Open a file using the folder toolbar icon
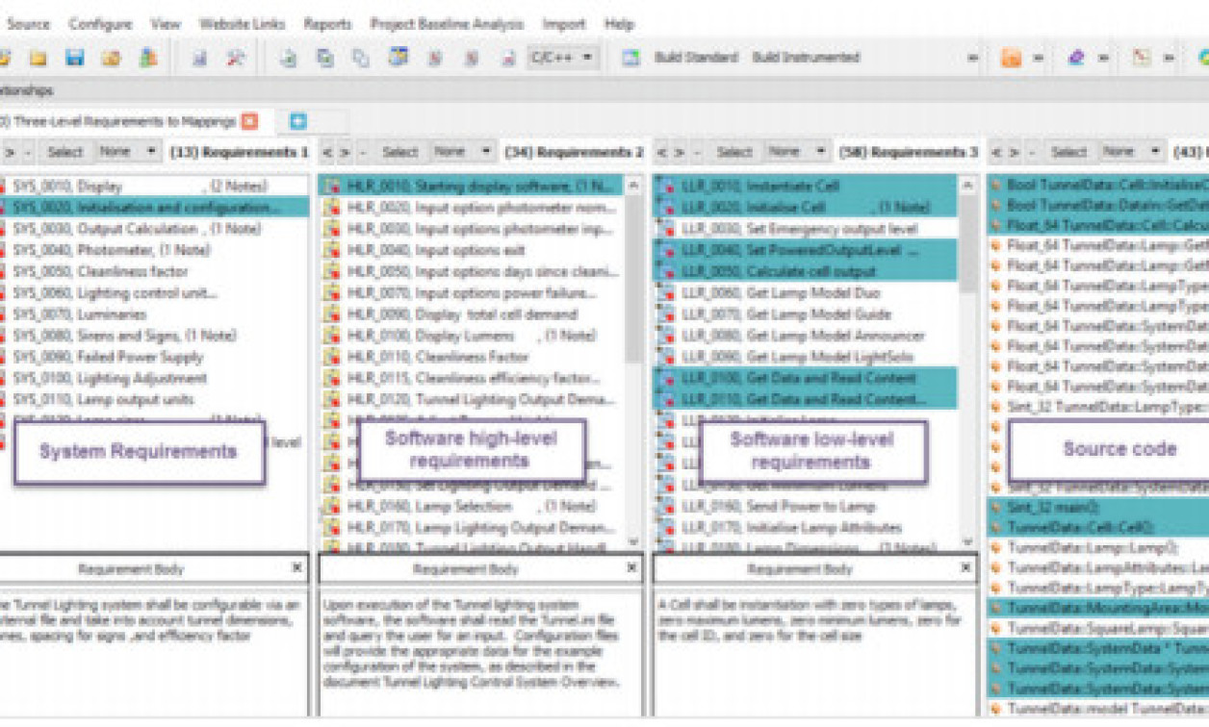Viewport: 1209px width, 727px height. click(x=38, y=57)
